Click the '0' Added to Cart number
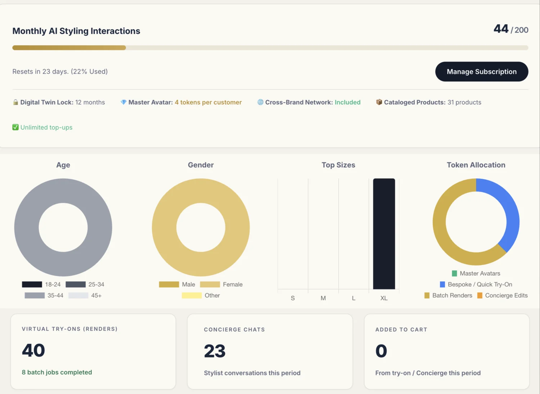 [x=381, y=351]
